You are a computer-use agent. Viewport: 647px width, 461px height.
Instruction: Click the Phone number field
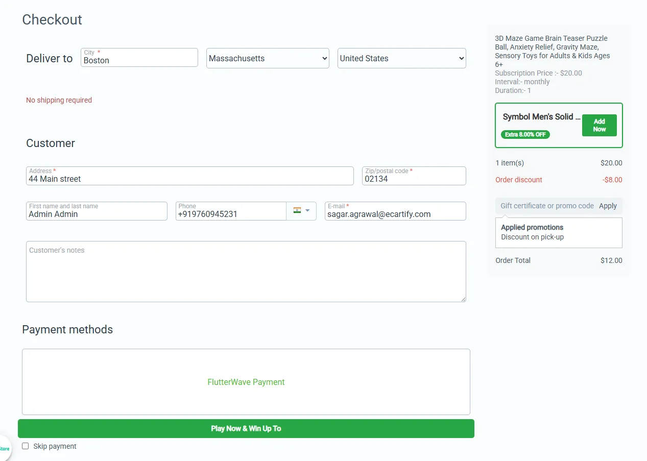point(231,211)
